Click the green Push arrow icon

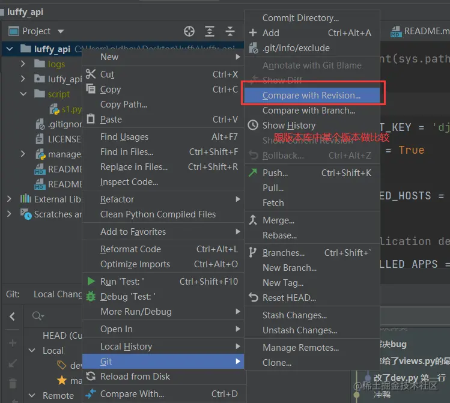tap(253, 172)
